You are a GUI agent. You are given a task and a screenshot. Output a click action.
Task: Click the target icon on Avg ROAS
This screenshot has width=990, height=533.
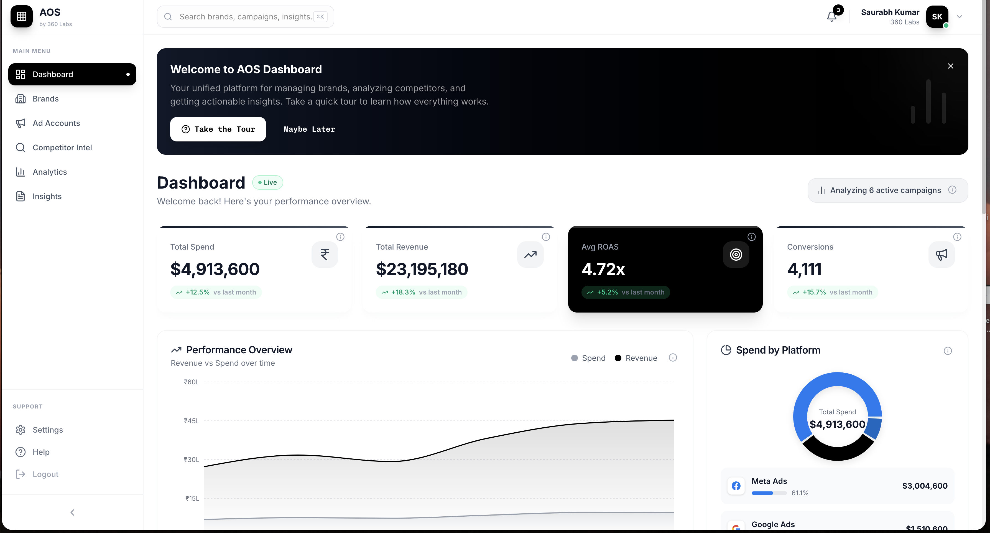736,255
